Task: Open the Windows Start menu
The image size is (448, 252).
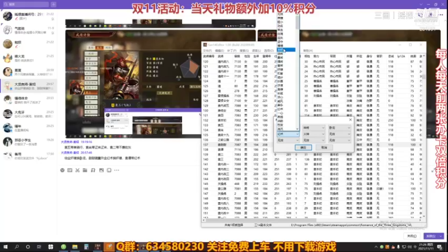Action: coord(5,246)
